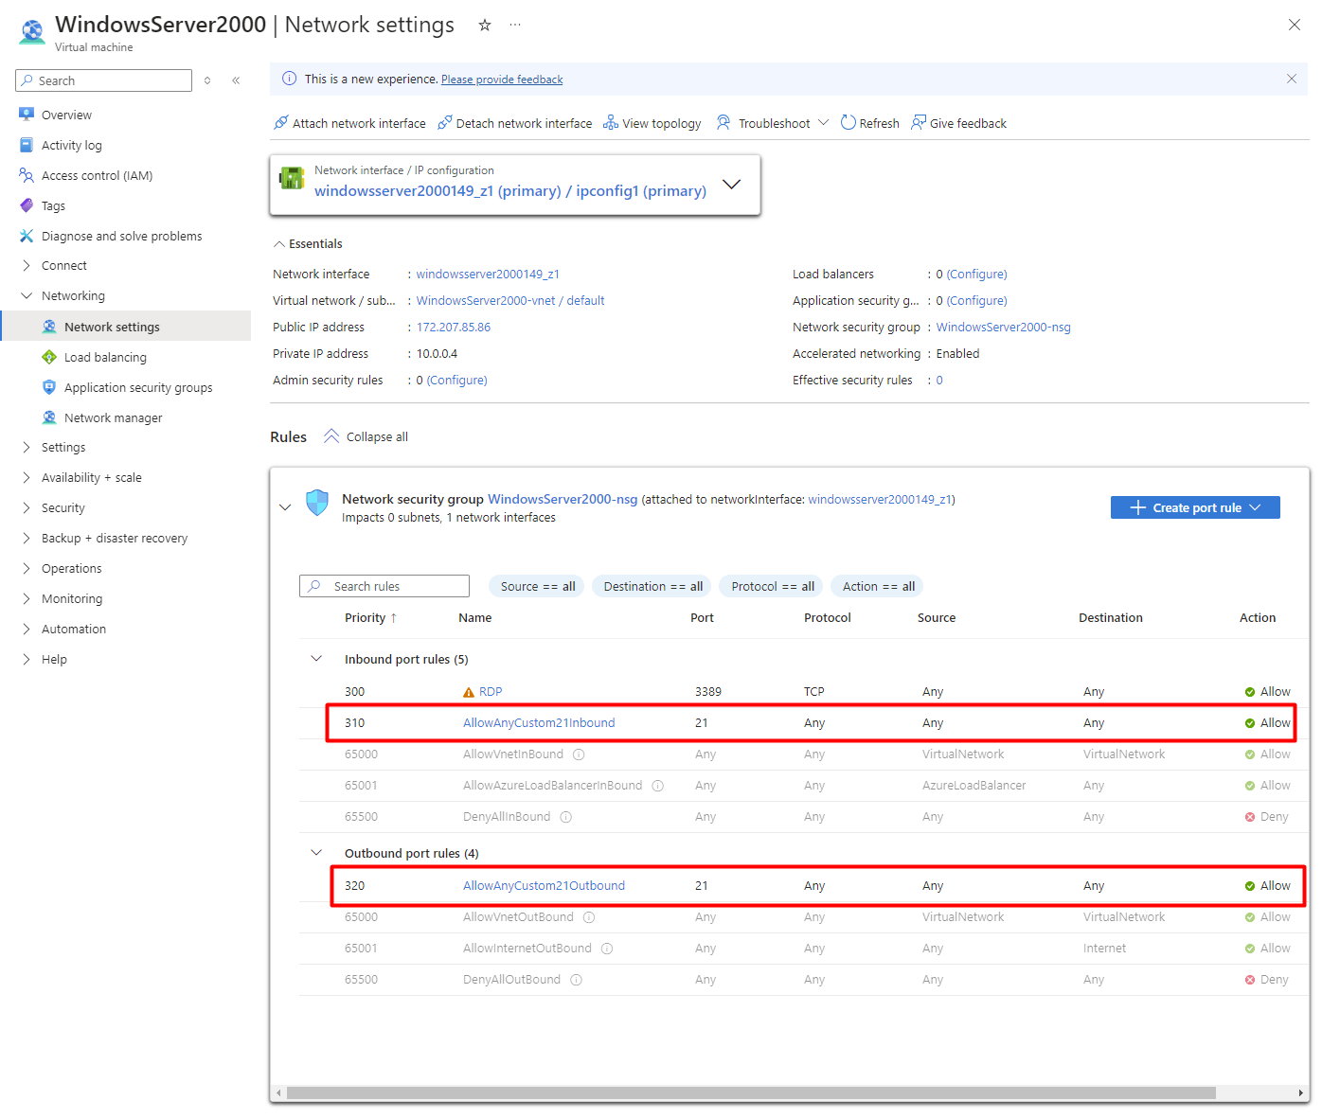Click Give feedback
Image resolution: width=1322 pixels, height=1118 pixels.
coord(958,123)
